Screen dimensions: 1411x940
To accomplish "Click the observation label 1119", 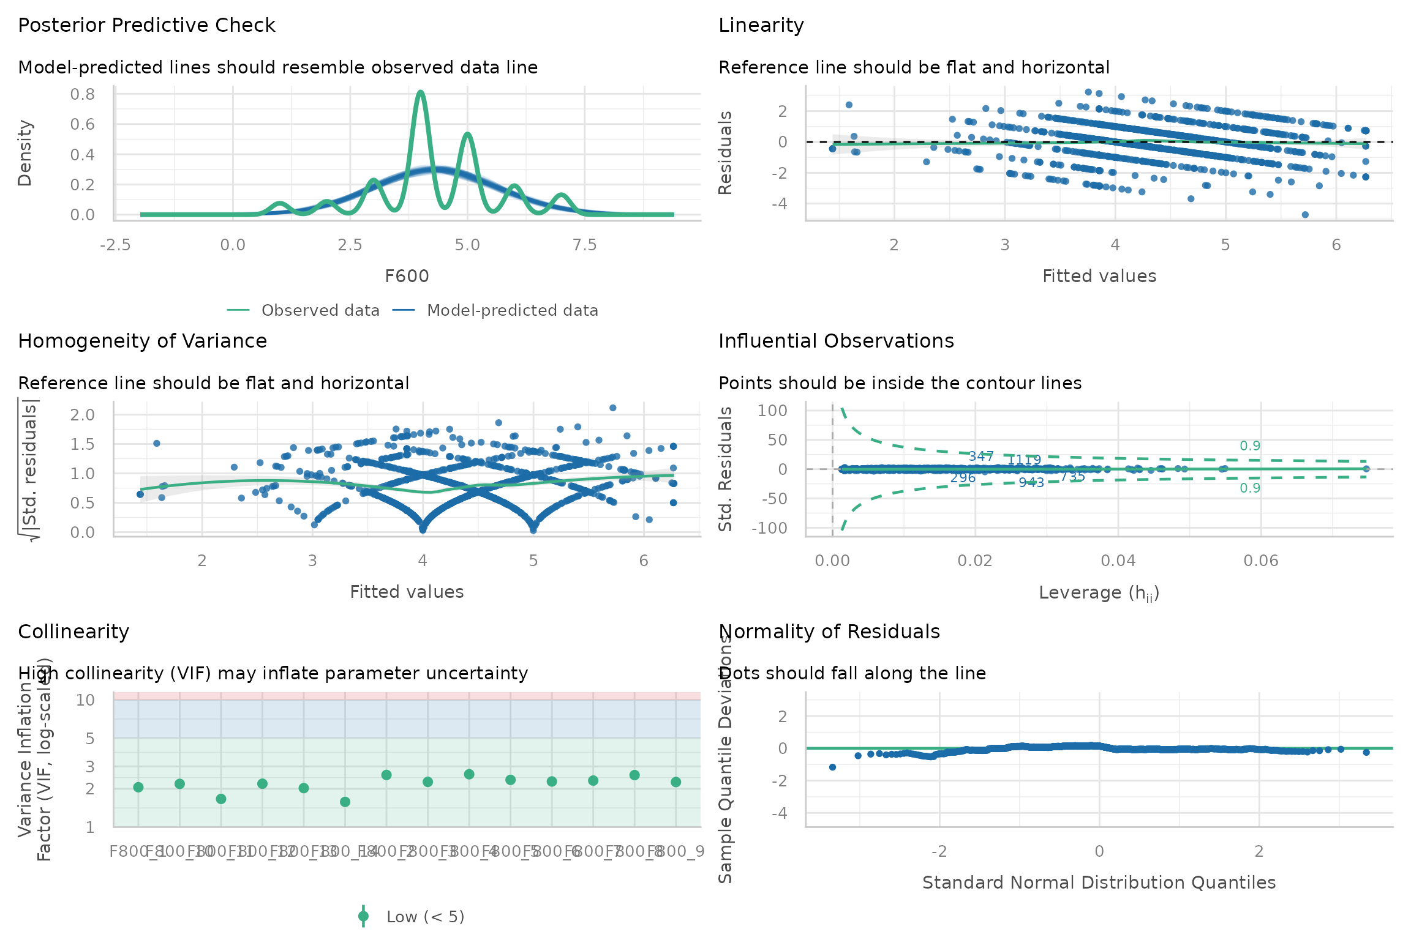I will coord(1024,460).
